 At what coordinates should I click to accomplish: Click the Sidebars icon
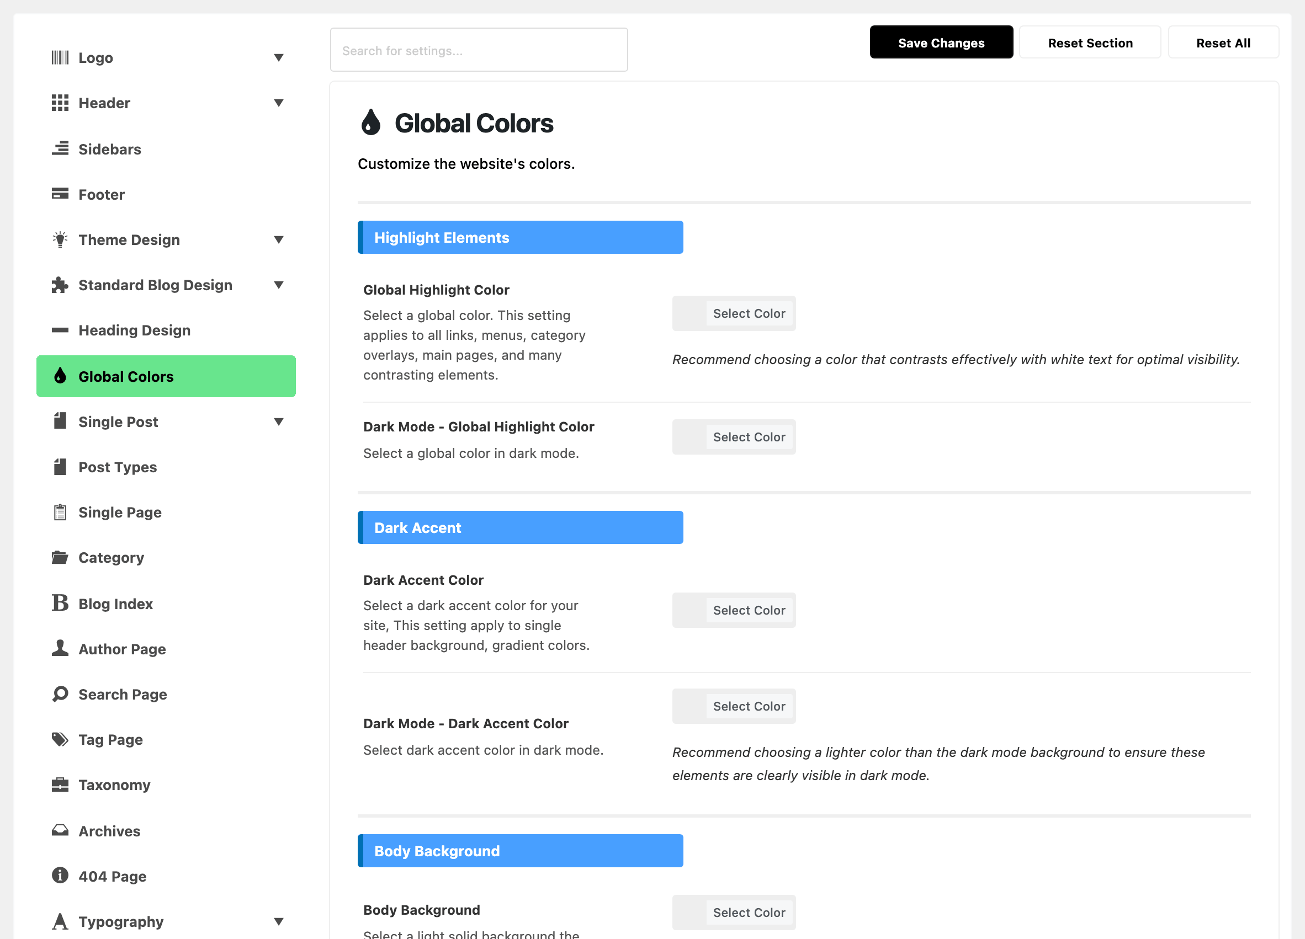[60, 149]
